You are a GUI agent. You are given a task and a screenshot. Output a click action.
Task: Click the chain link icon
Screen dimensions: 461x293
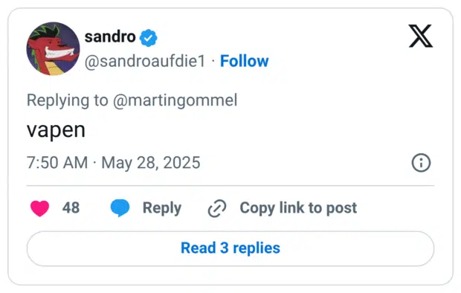[x=217, y=208]
